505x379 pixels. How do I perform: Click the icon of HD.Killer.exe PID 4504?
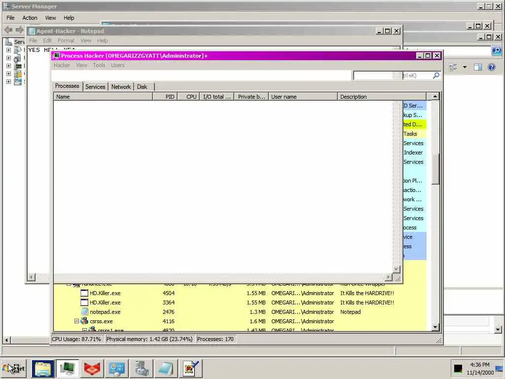click(x=84, y=293)
